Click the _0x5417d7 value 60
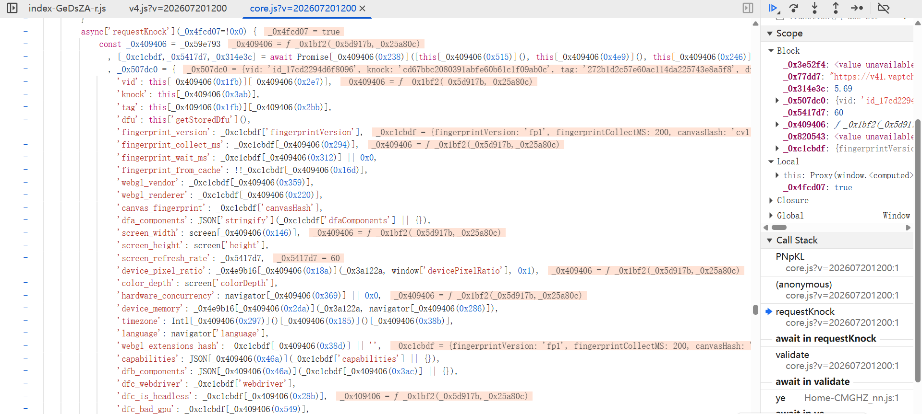The height and width of the screenshot is (414, 922). click(838, 113)
